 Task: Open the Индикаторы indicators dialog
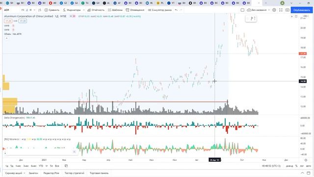click(x=72, y=10)
